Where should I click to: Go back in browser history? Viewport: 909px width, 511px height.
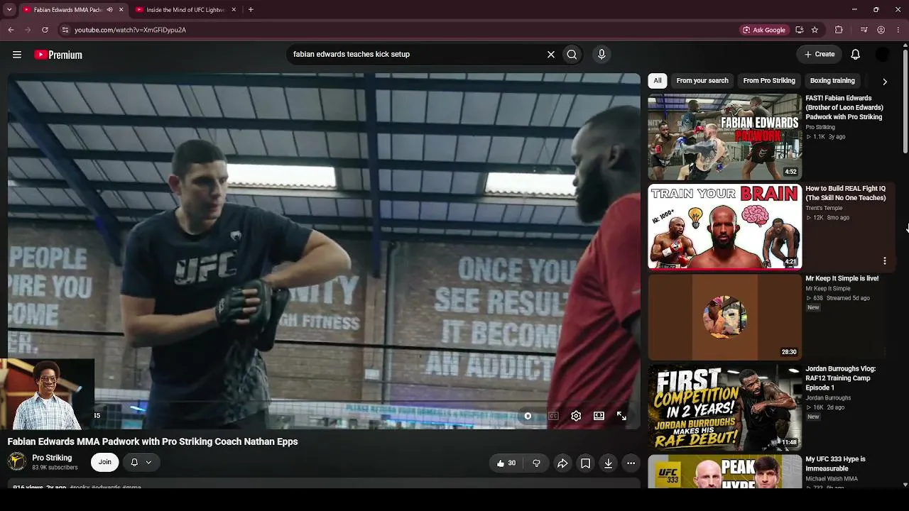pyautogui.click(x=11, y=30)
